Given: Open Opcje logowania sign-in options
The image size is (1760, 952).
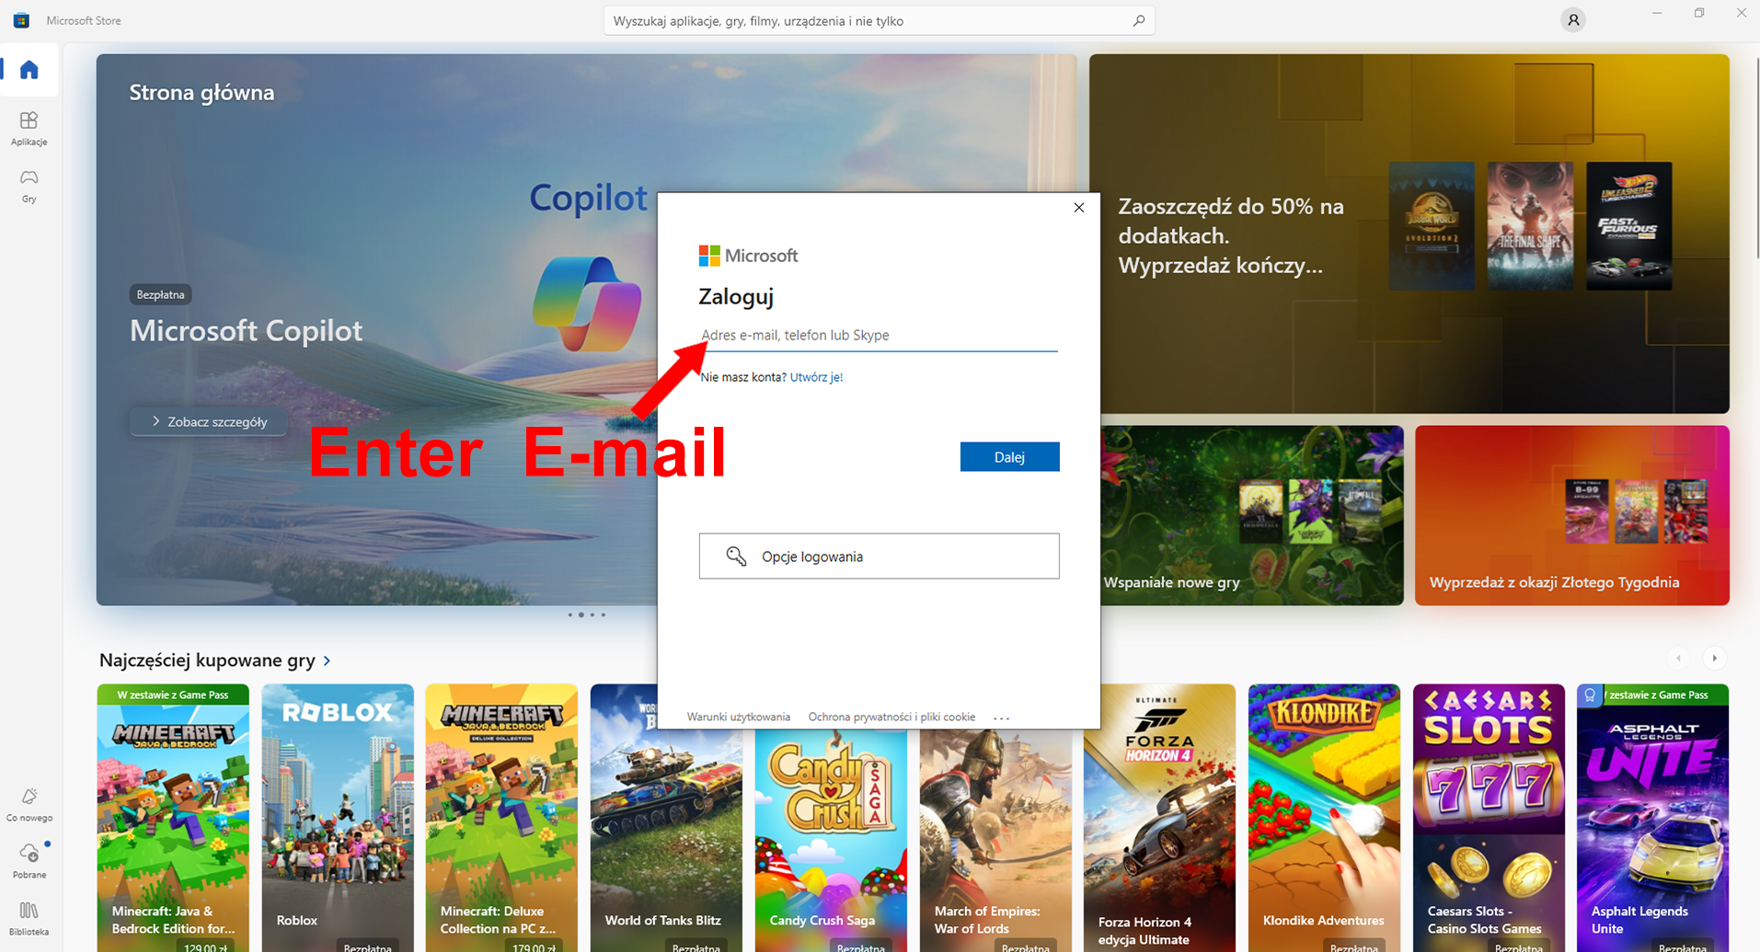Looking at the screenshot, I should coord(879,556).
